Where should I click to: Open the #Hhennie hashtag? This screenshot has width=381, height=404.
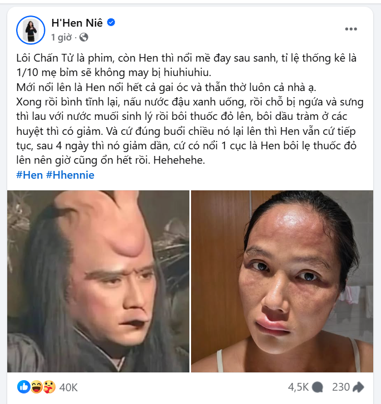(x=70, y=175)
